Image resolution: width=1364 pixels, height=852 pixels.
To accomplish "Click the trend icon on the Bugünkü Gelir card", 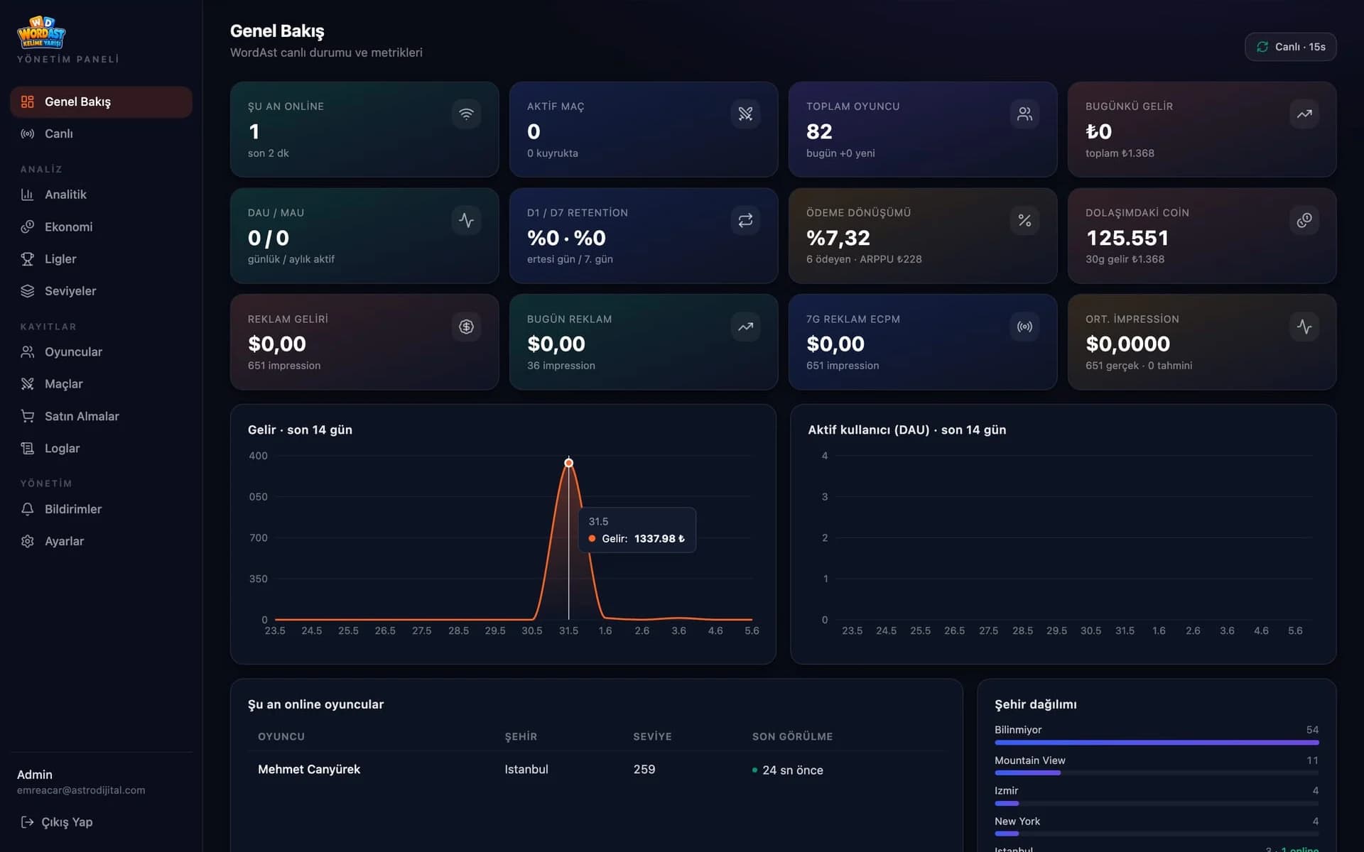I will pyautogui.click(x=1304, y=114).
